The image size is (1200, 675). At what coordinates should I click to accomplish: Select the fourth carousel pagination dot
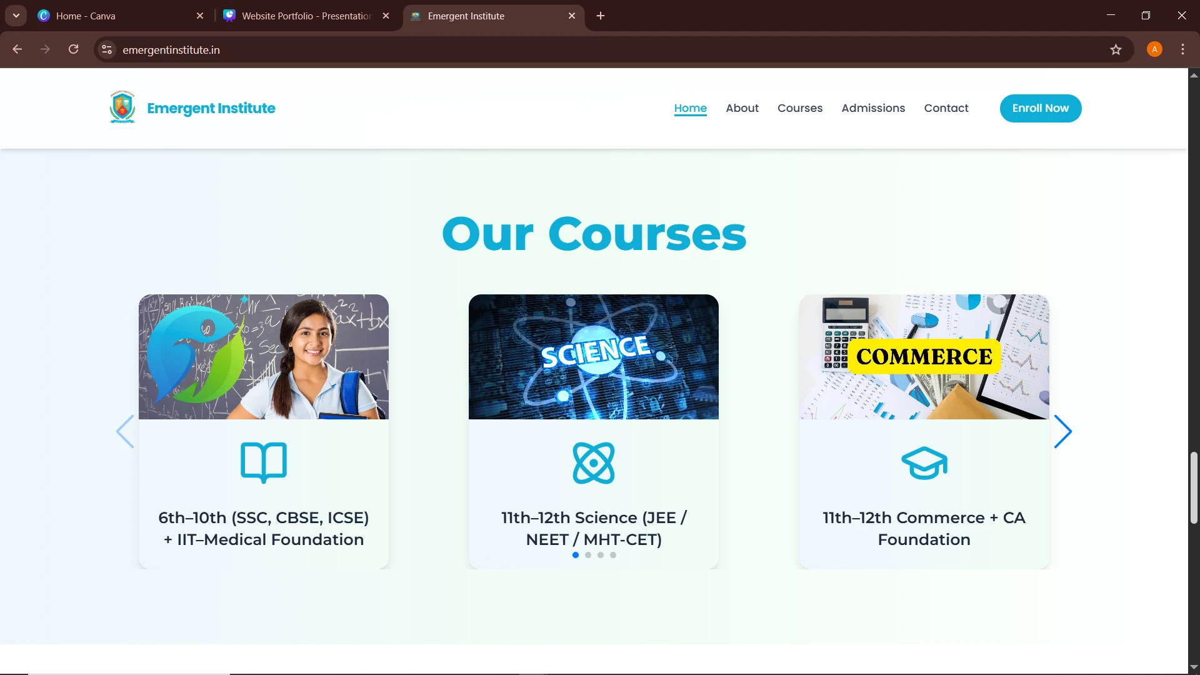tap(613, 555)
